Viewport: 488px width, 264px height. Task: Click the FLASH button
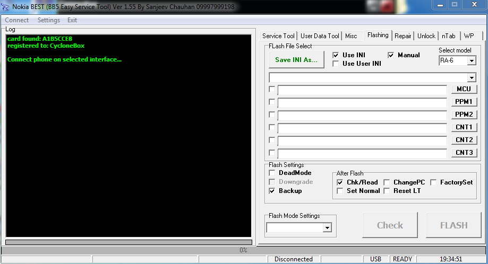[x=454, y=225]
